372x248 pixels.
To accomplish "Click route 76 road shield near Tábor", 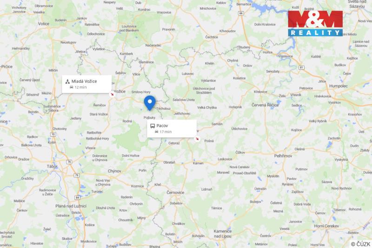I will tap(69, 162).
